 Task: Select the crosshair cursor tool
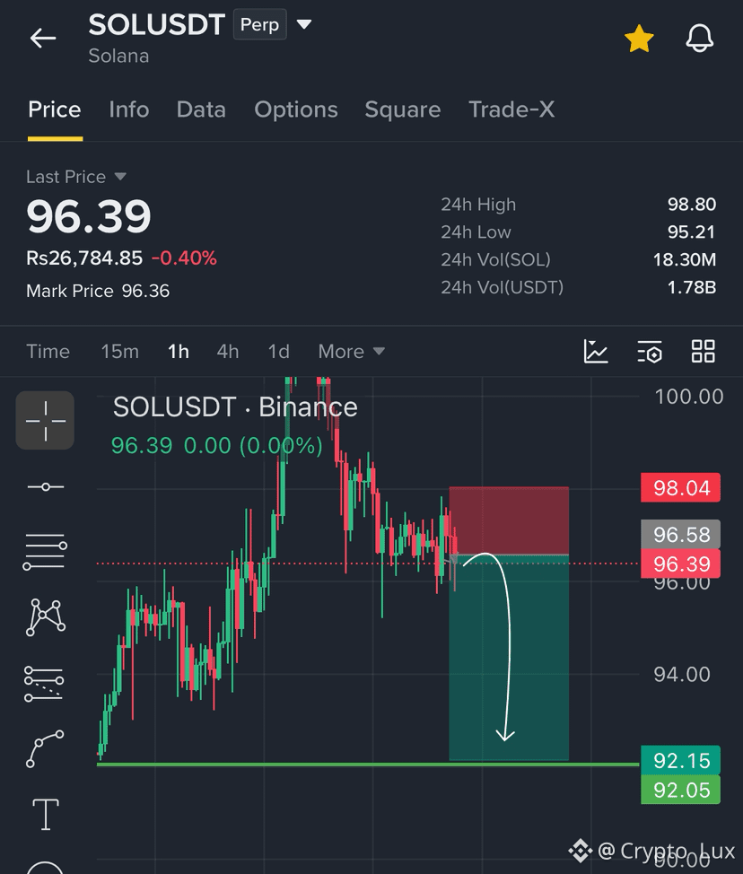click(x=45, y=420)
